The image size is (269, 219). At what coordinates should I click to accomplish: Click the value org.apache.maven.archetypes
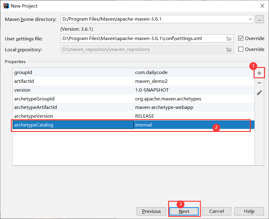tap(168, 99)
